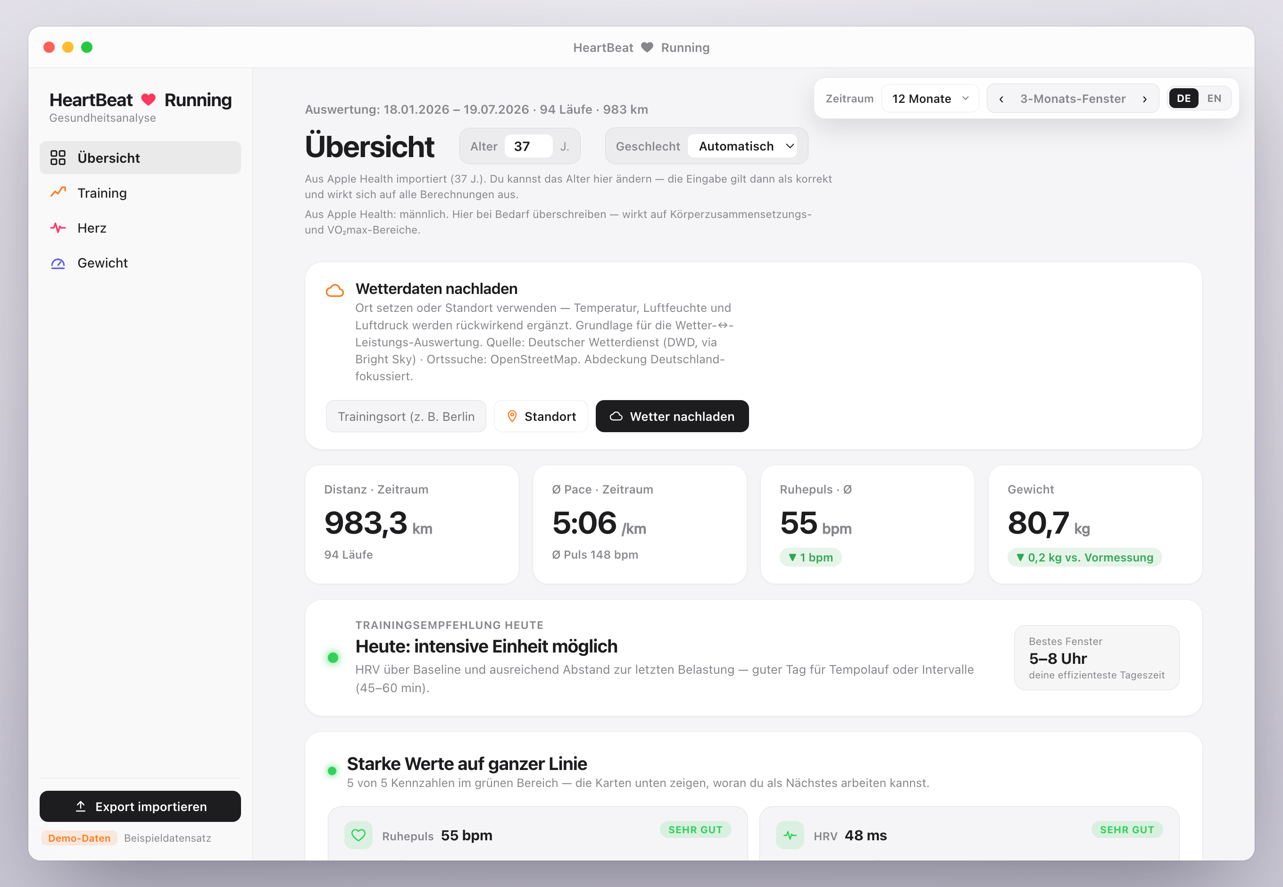Image resolution: width=1283 pixels, height=887 pixels.
Task: Click the Wetter nachladen button
Action: point(672,416)
